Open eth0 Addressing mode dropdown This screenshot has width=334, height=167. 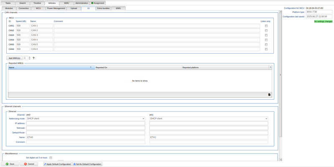coord(85,118)
